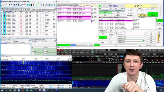Click the 7,074 000 frequency display in JTDX
The width and height of the screenshot is (164, 92).
point(113,6)
